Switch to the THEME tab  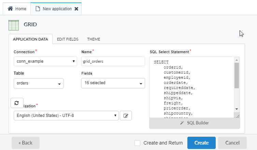tap(94, 39)
